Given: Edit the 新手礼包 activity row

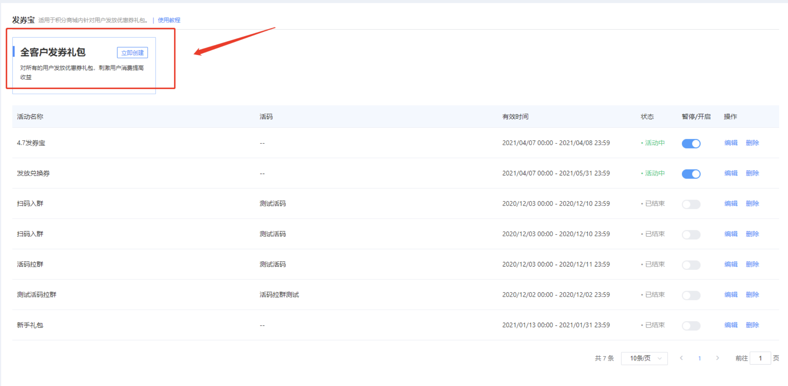Looking at the screenshot, I should click(731, 325).
